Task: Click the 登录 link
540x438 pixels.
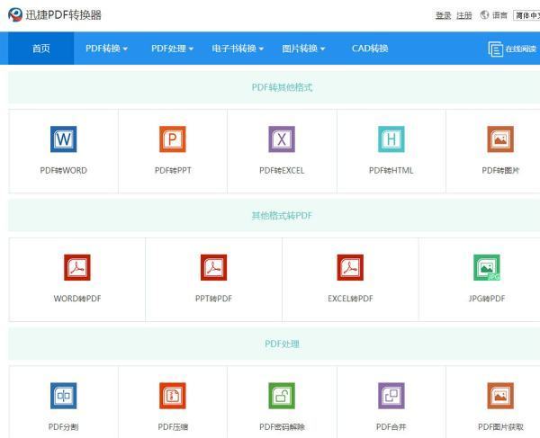Action: tap(443, 15)
